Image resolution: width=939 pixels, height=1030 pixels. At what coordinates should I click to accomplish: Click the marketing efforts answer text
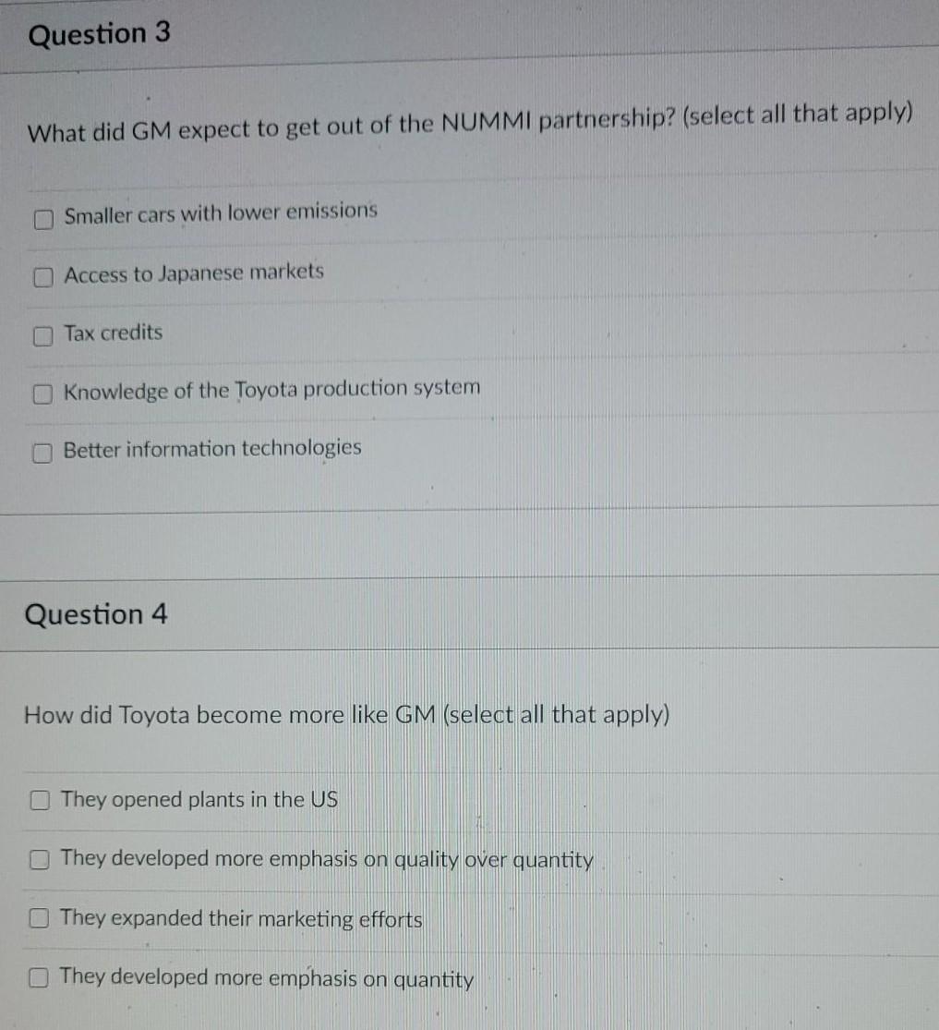[241, 919]
